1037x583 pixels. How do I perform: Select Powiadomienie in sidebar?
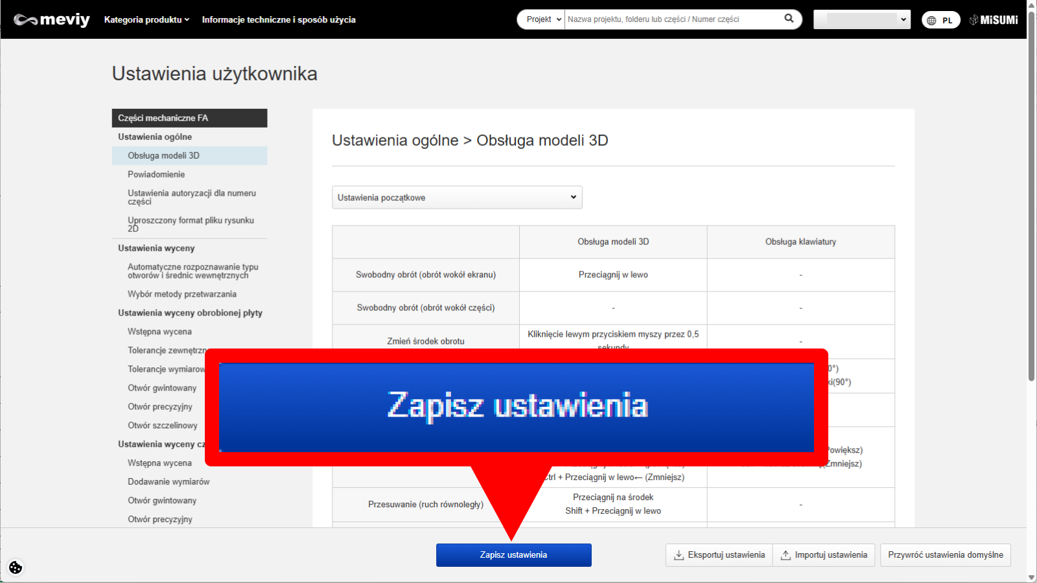pyautogui.click(x=156, y=174)
